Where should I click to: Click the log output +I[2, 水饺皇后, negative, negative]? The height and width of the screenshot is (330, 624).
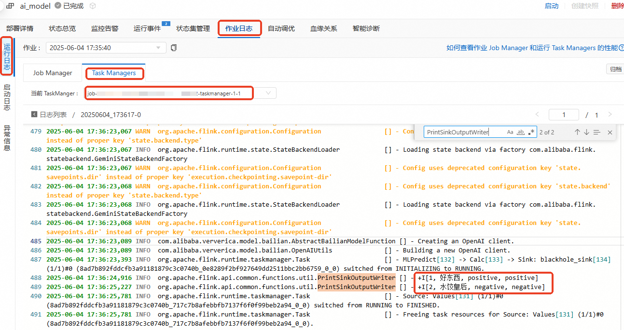tap(481, 287)
